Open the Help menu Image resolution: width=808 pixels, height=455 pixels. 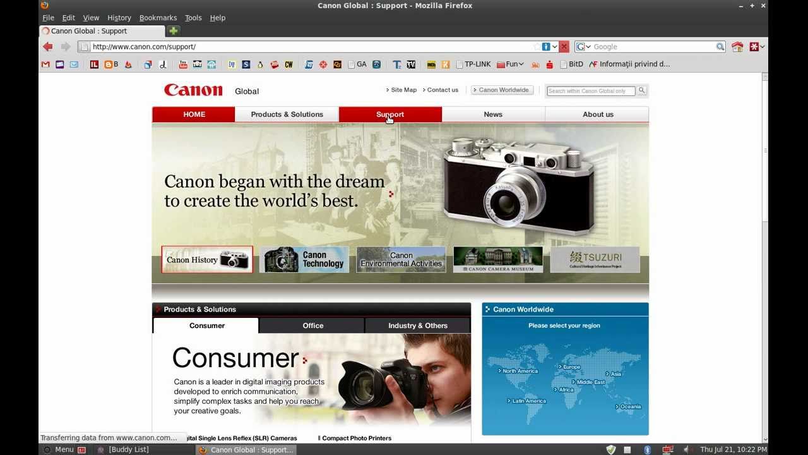click(217, 18)
